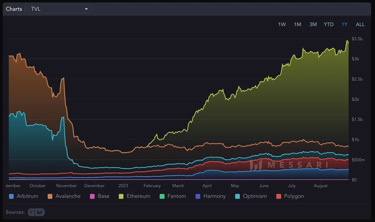
Task: Toggle the Harmony purple legend swatch
Action: pos(197,196)
